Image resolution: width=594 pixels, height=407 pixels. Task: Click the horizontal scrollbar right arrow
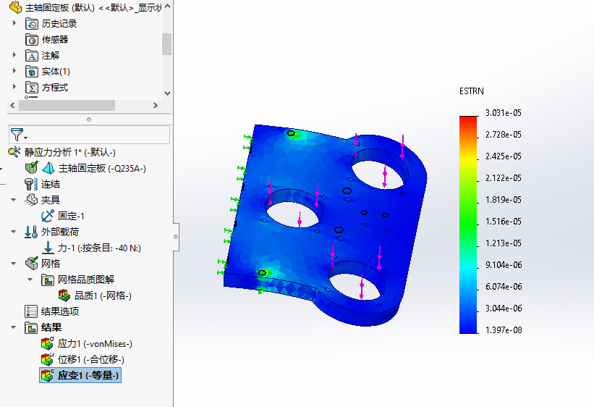tap(155, 106)
